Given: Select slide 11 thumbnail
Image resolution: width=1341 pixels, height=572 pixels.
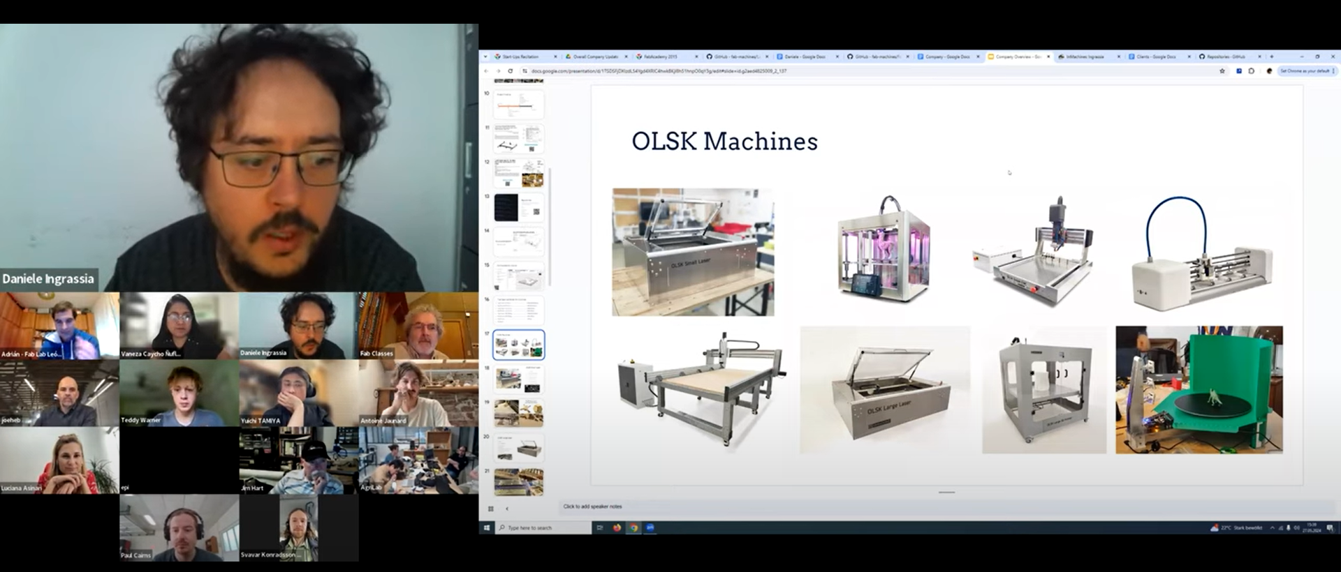Looking at the screenshot, I should coord(518,140).
